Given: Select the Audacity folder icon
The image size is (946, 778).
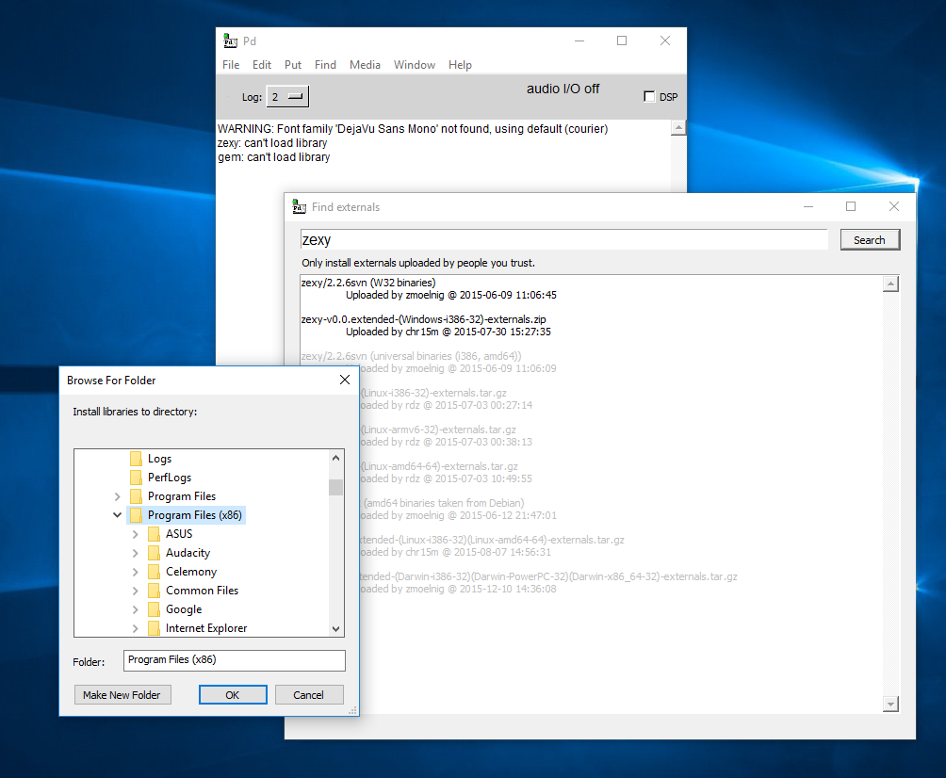Looking at the screenshot, I should tap(155, 553).
